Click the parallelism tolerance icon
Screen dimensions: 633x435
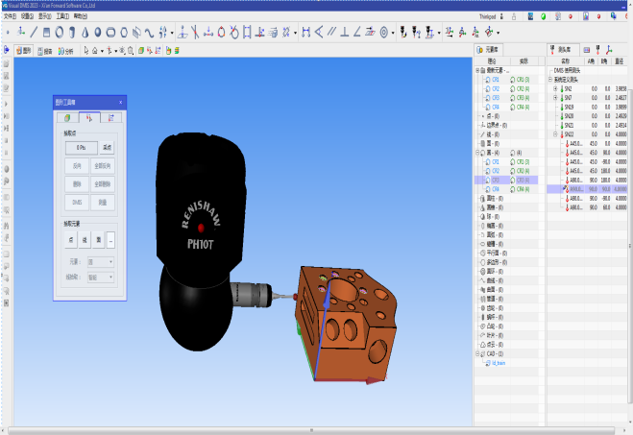(x=331, y=33)
